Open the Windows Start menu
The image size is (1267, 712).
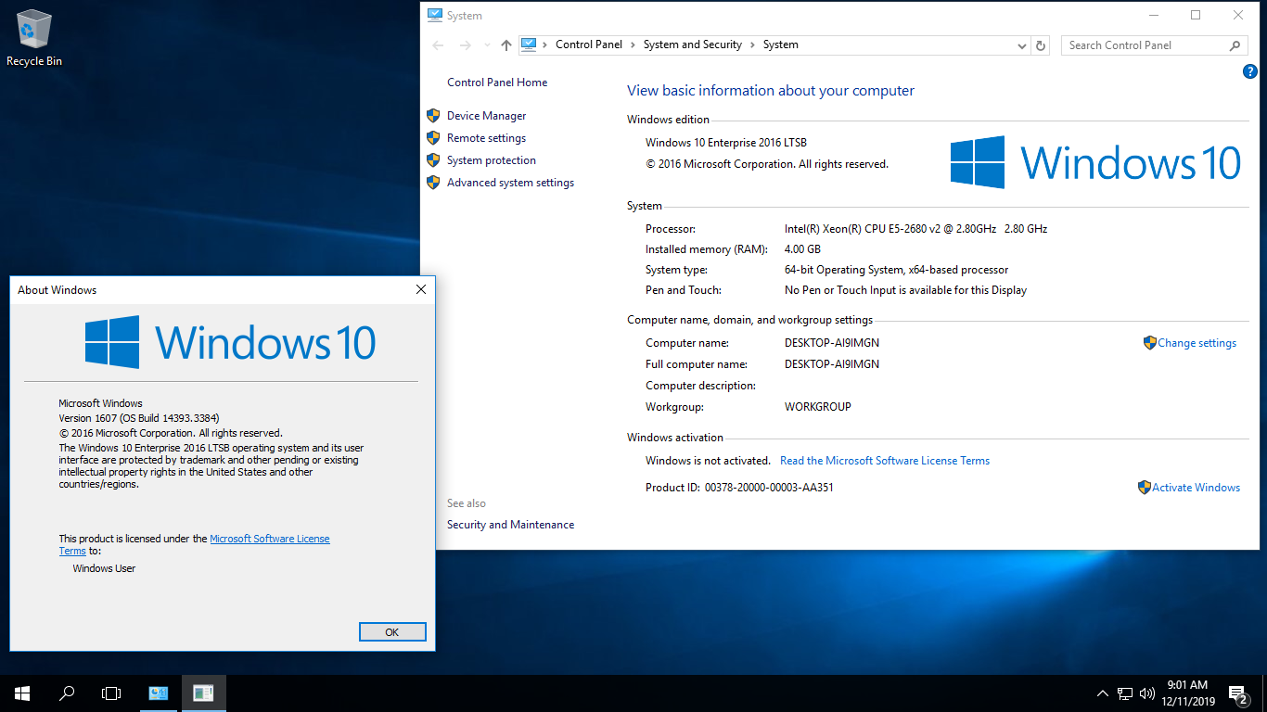click(22, 693)
